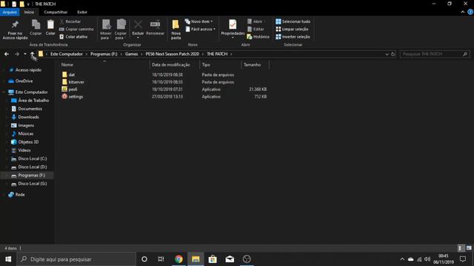Click Programas (F:) in the address bar
Viewport: 474px width, 266px height.
[x=104, y=54]
